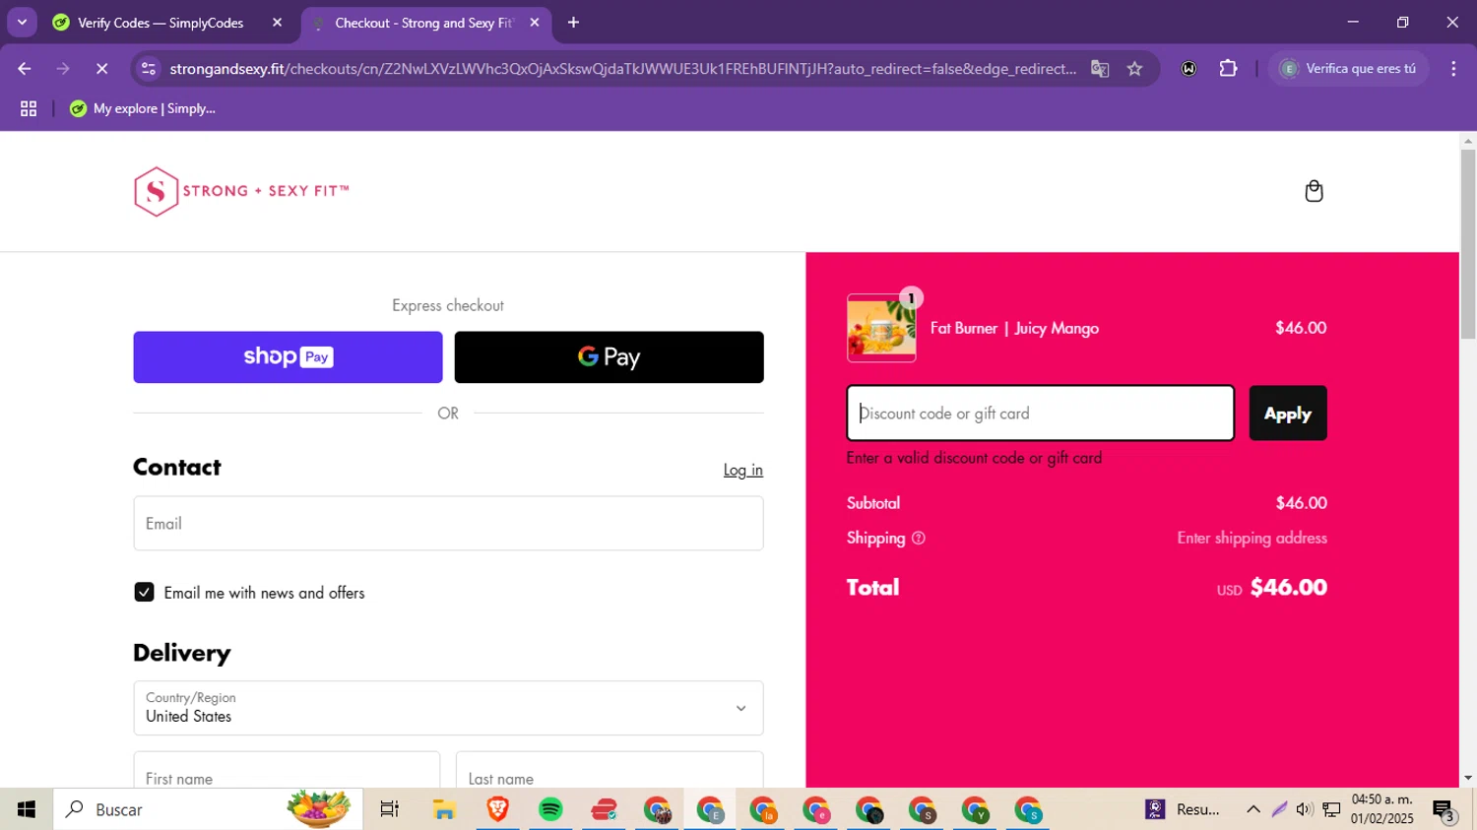Open Chrome with pink e profile badge
1477x830 pixels.
(816, 809)
